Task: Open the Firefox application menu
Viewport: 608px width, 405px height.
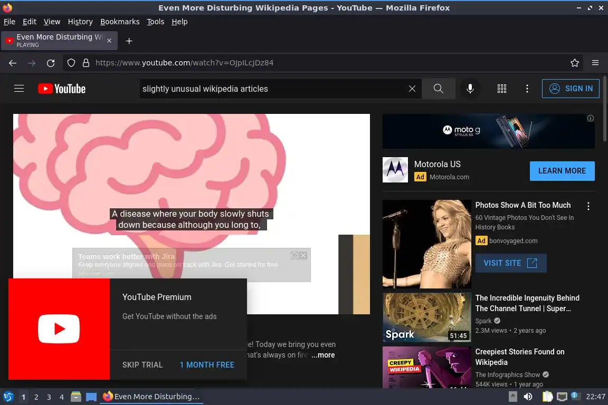Action: (595, 63)
